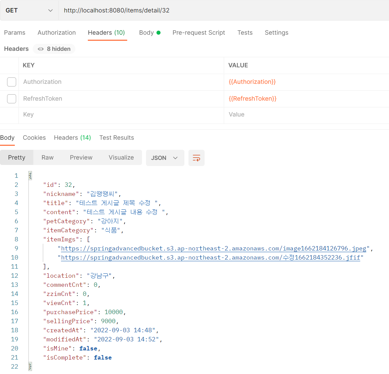Click the {{Authorization}} value cell
Image resolution: width=389 pixels, height=374 pixels.
point(306,82)
